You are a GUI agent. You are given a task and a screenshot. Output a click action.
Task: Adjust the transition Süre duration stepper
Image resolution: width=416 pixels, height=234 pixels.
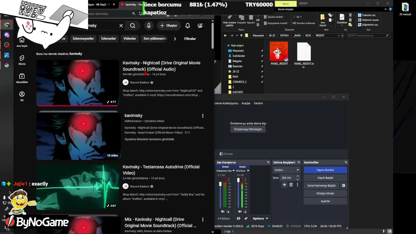point(297,178)
